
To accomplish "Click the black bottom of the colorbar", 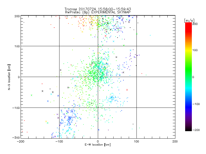I will tap(188, 129).
